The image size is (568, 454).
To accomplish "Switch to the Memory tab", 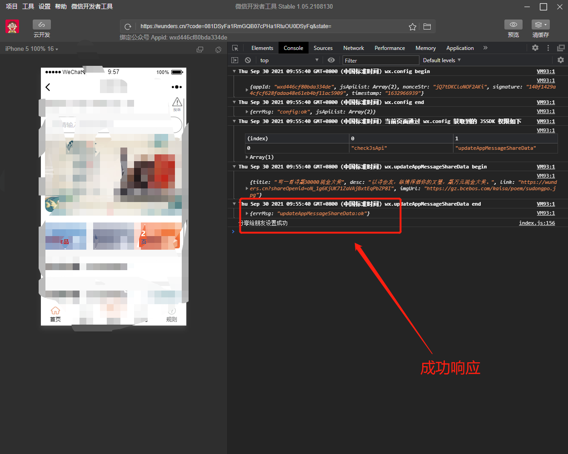I will pos(425,48).
